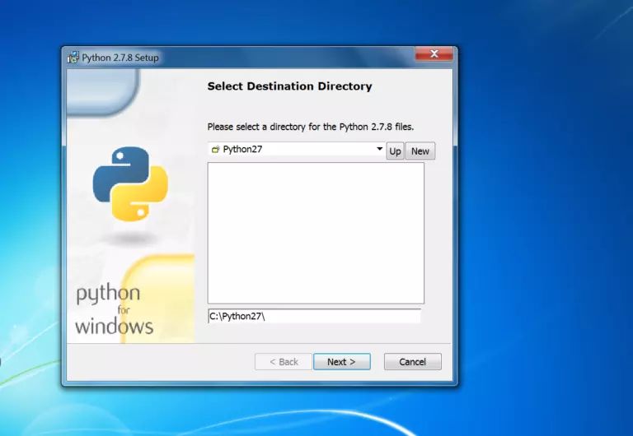Go up one directory with Up button
Image resolution: width=633 pixels, height=436 pixels.
click(x=395, y=151)
